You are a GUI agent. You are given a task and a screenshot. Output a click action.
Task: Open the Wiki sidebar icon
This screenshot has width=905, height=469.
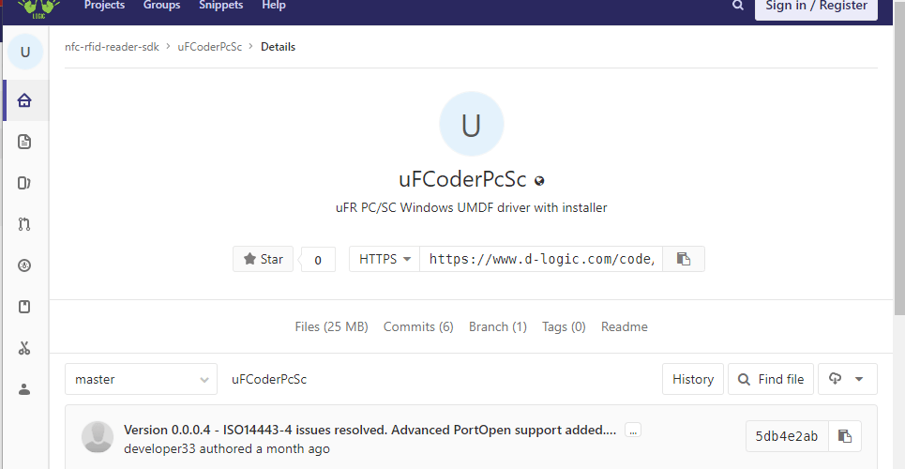[x=24, y=307]
